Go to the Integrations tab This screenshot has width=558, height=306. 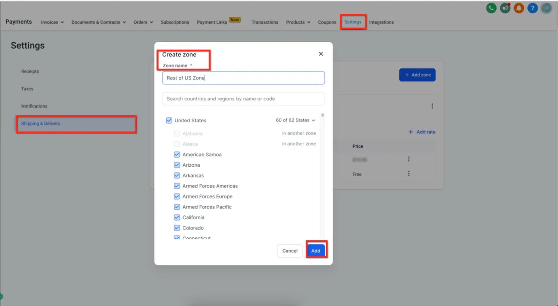pos(381,22)
